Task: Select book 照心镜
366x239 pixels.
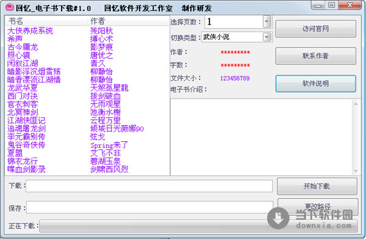Action: [x=19, y=55]
